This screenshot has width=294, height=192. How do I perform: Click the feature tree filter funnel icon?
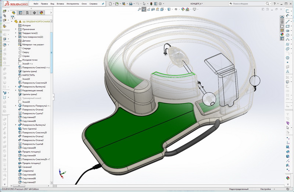click(12, 17)
